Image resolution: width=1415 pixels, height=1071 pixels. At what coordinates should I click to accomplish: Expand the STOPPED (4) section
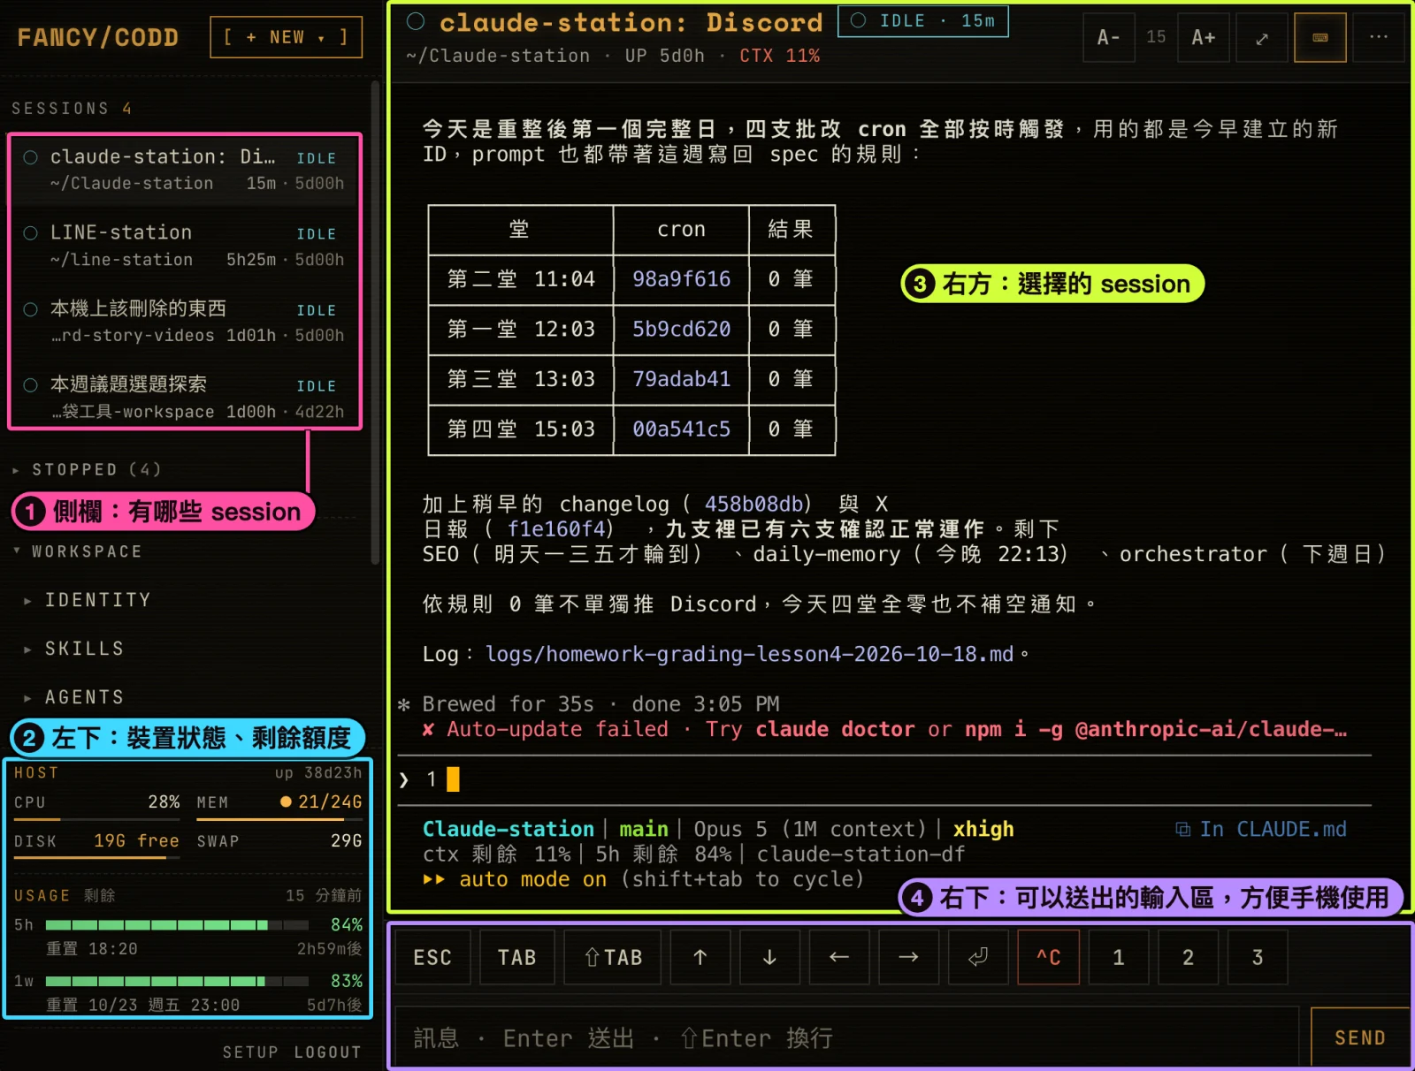tap(88, 469)
